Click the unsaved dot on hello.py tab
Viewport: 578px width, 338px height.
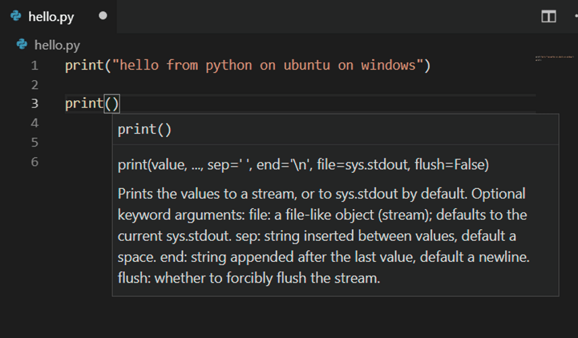(x=103, y=16)
